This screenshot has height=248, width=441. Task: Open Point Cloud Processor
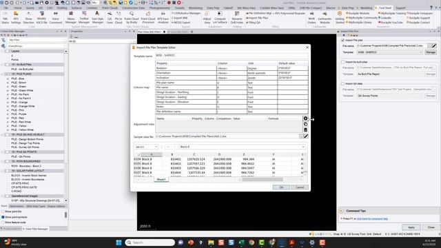(148, 17)
